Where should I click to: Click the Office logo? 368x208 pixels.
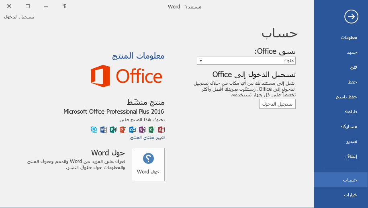click(127, 76)
